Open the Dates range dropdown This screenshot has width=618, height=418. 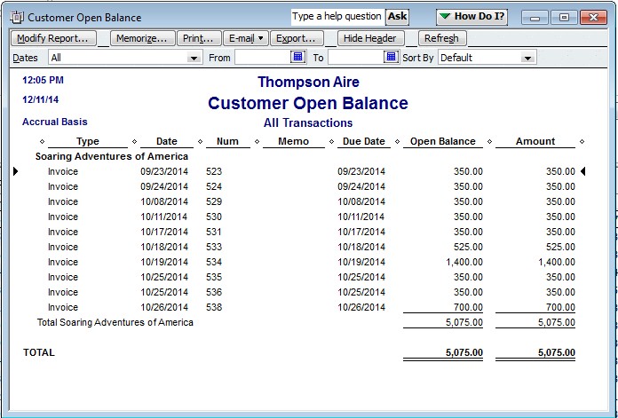point(194,59)
